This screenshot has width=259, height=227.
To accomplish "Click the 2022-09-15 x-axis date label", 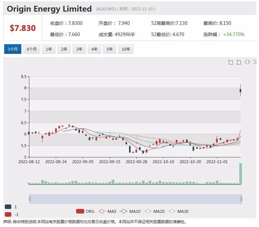I will tap(110, 162).
